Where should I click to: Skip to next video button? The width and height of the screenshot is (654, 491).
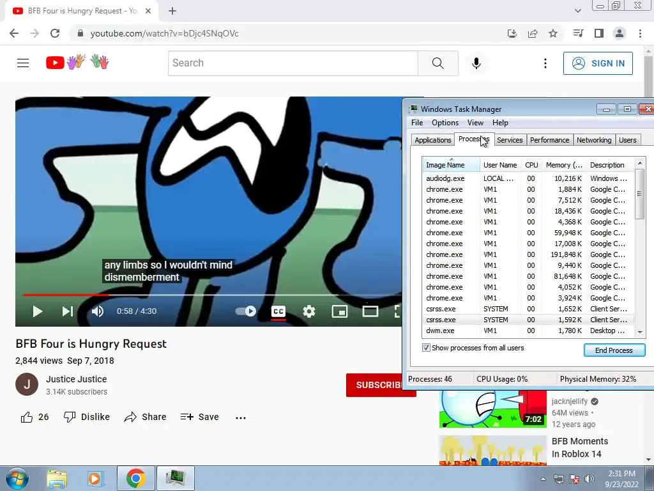(x=68, y=311)
